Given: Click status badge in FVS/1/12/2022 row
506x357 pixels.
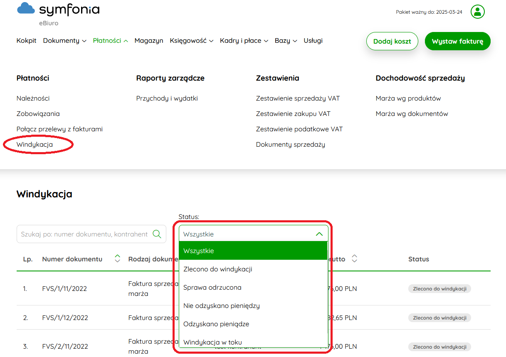Looking at the screenshot, I should coord(439,318).
